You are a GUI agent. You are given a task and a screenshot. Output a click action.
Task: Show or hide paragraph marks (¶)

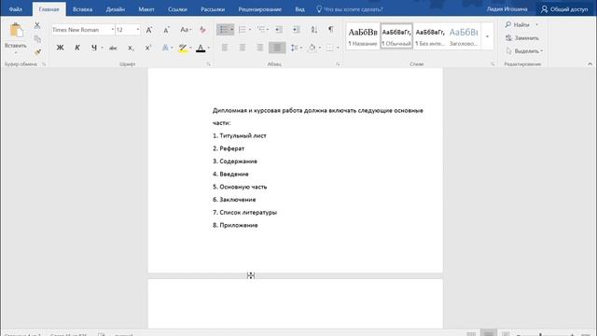[x=331, y=29]
